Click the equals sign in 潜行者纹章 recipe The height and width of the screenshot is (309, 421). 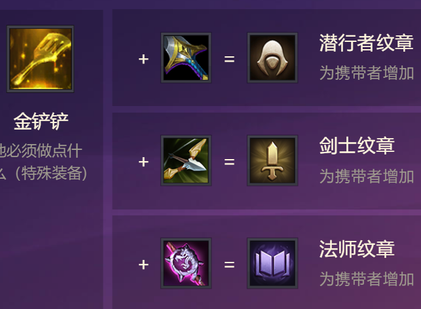[x=229, y=59]
